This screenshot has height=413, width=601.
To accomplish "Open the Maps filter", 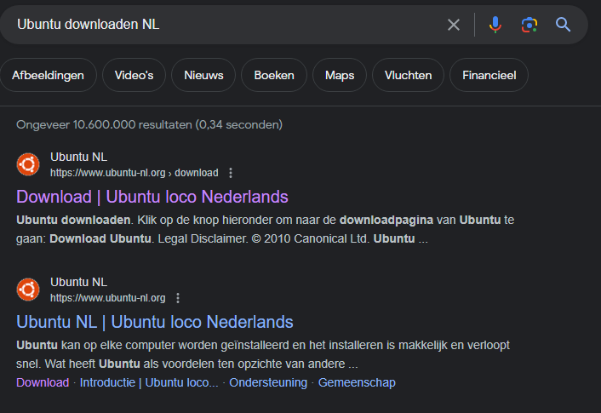I will click(x=340, y=75).
